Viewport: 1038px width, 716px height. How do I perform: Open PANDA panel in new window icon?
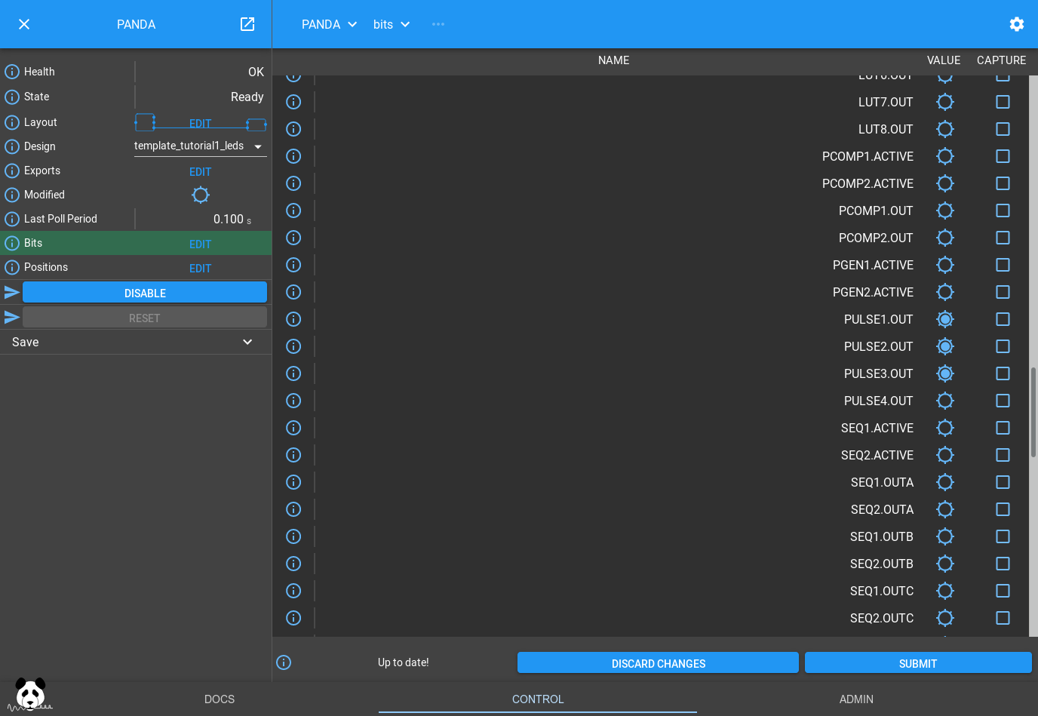pos(247,24)
